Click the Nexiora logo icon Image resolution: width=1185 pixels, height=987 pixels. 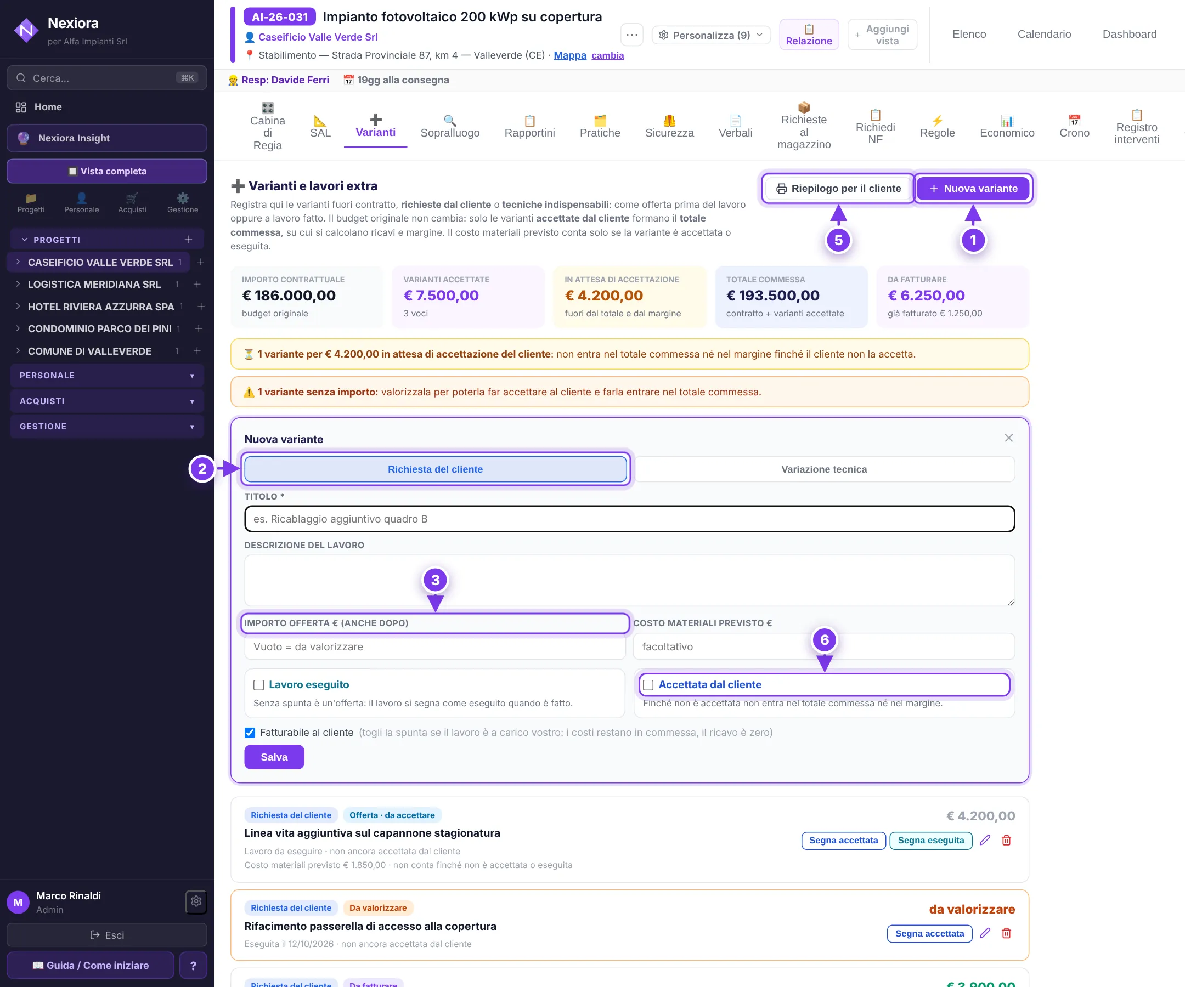pos(26,31)
